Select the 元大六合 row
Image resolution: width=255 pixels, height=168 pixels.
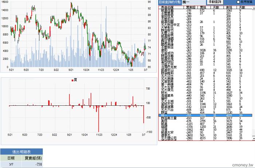pyautogui.click(x=205, y=110)
